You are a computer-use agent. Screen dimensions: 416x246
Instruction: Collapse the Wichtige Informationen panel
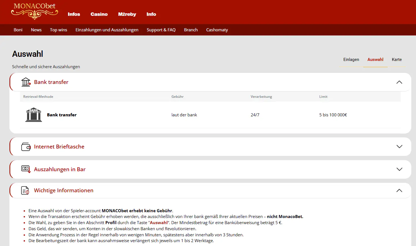[399, 191]
